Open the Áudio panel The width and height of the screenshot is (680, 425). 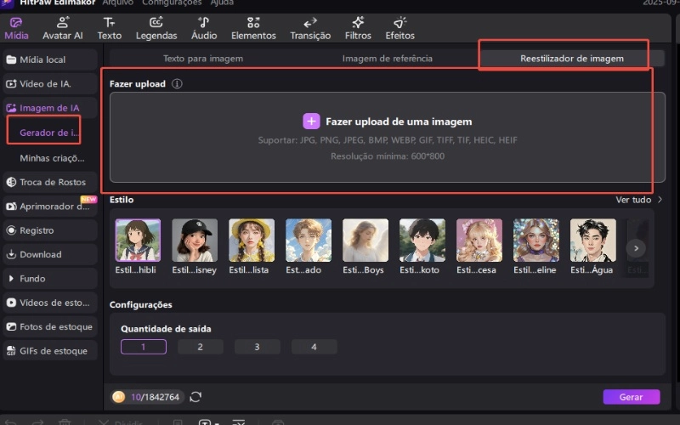pos(203,27)
